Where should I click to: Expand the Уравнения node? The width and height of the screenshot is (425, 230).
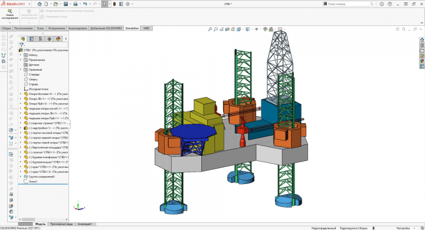[x=21, y=70]
